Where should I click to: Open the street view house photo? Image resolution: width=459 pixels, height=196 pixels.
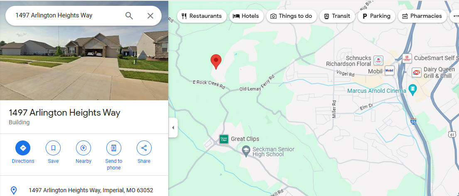[x=84, y=50]
